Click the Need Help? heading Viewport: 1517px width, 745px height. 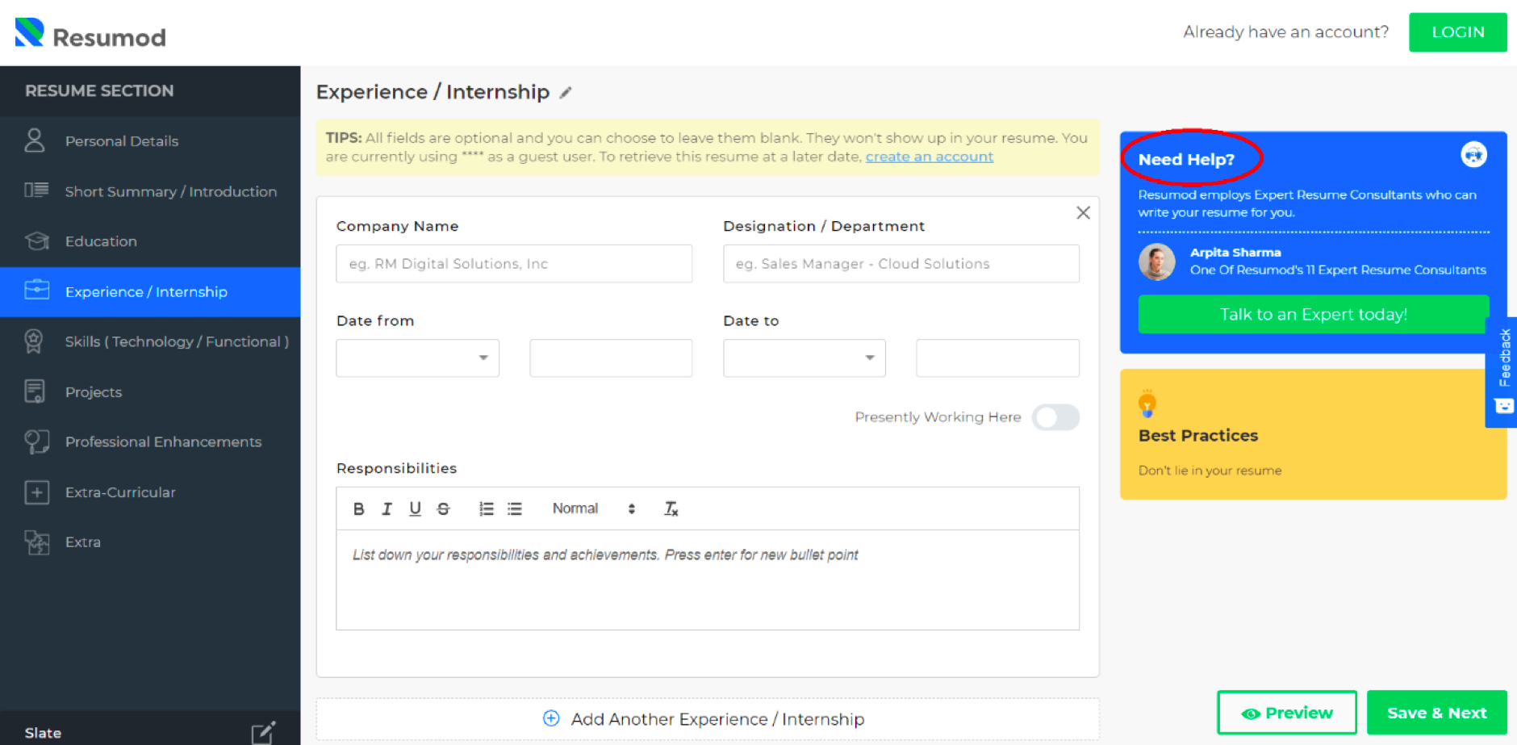[1186, 160]
